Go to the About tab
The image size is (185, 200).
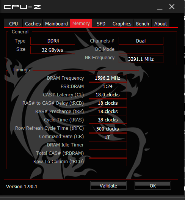click(x=160, y=24)
